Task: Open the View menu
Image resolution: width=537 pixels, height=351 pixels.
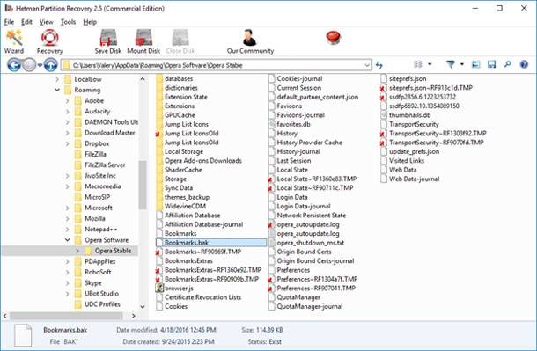Action: [47, 22]
